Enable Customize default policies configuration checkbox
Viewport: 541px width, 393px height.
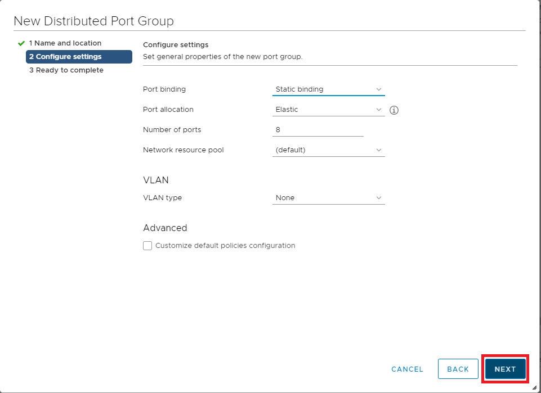147,246
